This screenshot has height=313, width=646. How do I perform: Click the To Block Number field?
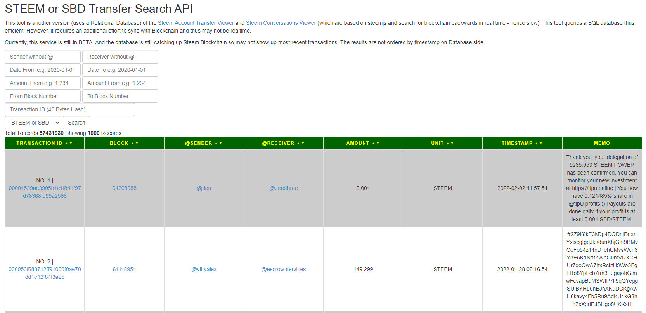point(120,96)
